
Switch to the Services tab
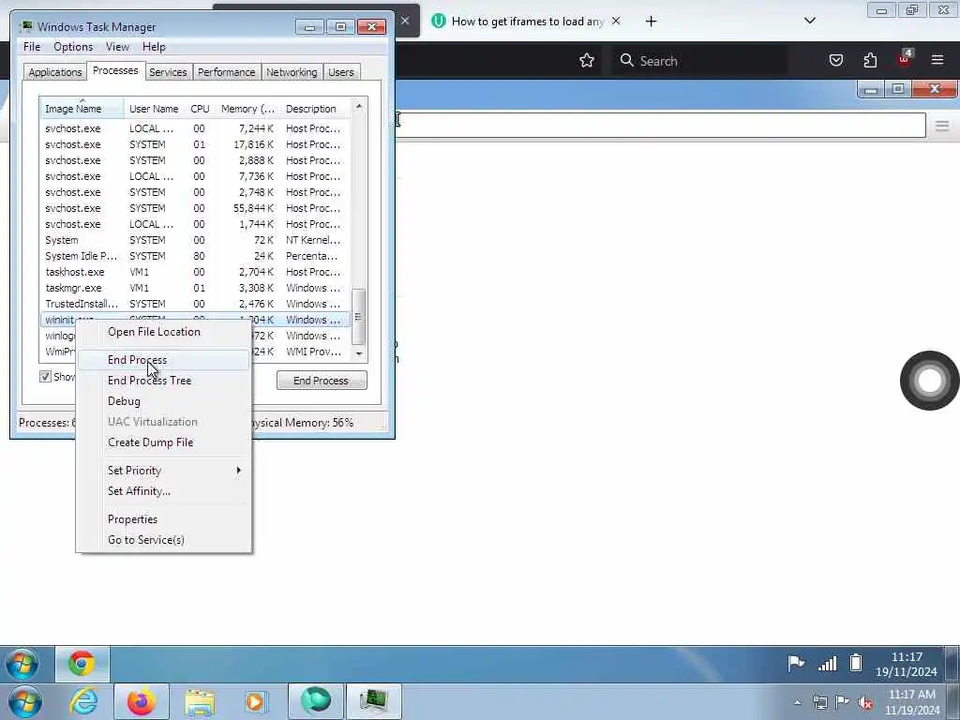[168, 72]
